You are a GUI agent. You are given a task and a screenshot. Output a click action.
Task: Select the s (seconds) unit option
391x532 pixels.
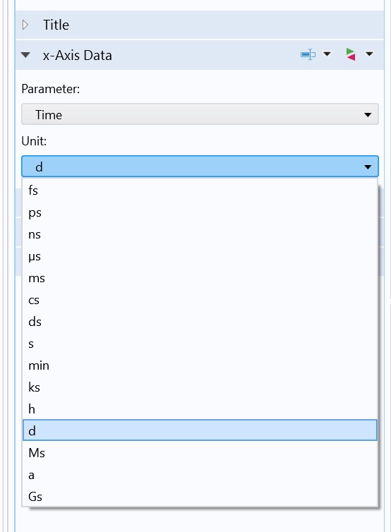pyautogui.click(x=200, y=344)
